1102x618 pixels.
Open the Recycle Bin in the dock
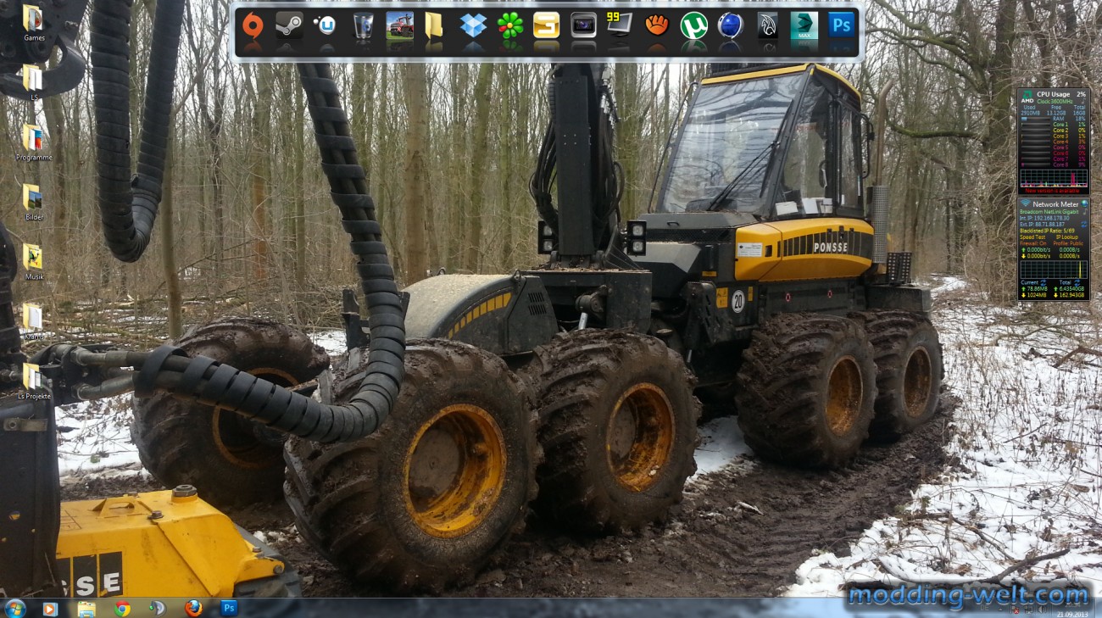tap(363, 25)
